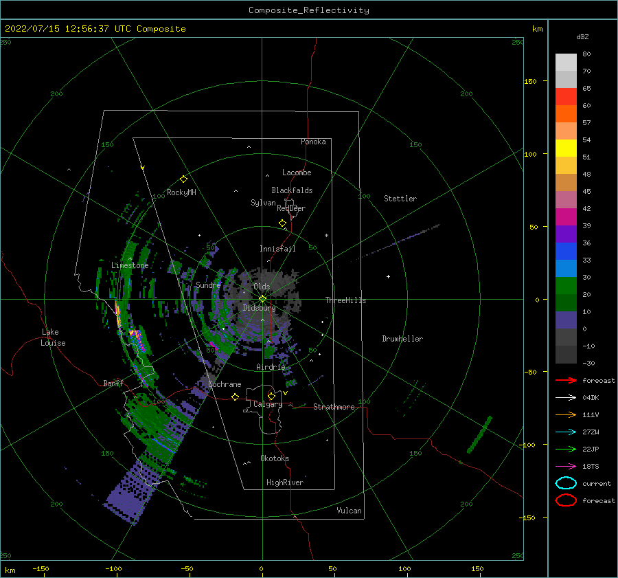Click the Vulcan label
The height and width of the screenshot is (578, 618).
pyautogui.click(x=350, y=511)
